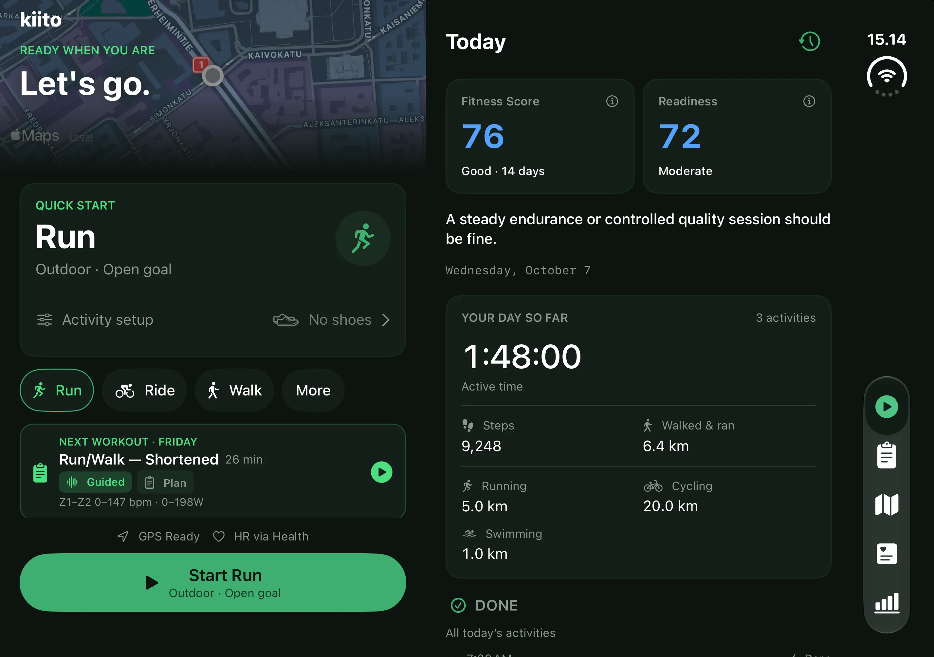This screenshot has height=657, width=934.
Task: Tap the Next Workout Friday heading
Action: 128,442
